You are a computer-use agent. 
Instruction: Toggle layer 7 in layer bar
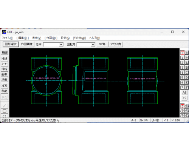click(x=182, y=87)
